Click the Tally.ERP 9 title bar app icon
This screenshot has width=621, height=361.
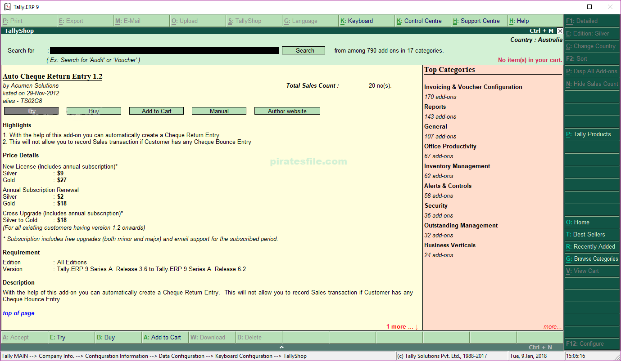pyautogui.click(x=7, y=7)
